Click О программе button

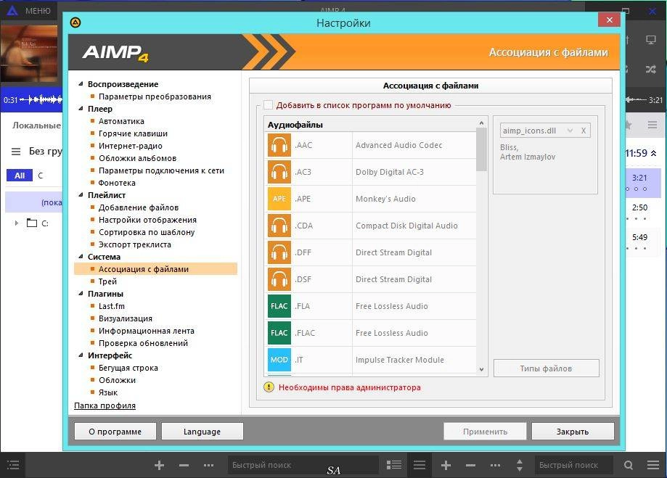point(115,432)
